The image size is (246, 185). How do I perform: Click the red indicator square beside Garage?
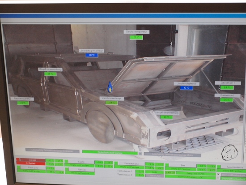tap(18, 159)
